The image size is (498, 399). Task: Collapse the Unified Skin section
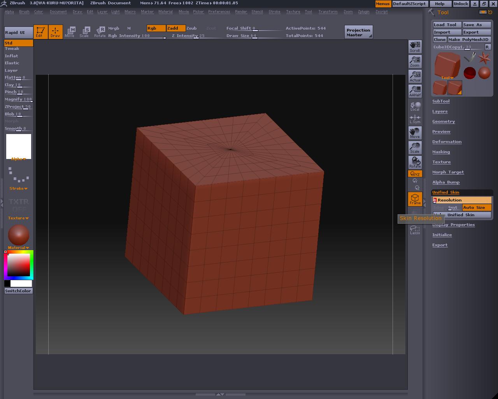tap(446, 192)
